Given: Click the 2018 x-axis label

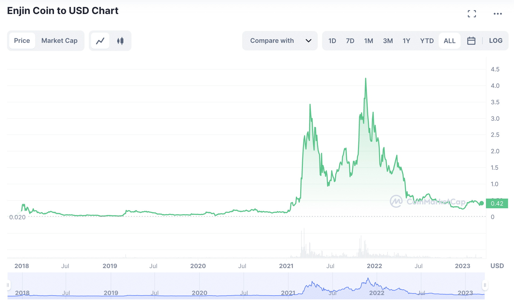Looking at the screenshot, I should pos(22,266).
